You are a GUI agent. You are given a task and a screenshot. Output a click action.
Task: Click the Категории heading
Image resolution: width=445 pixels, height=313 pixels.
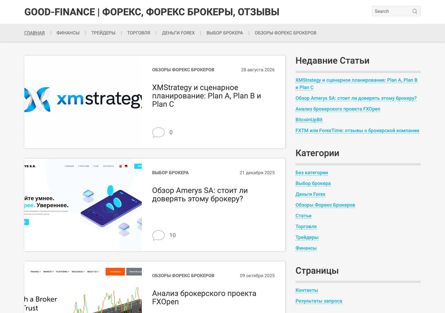click(x=317, y=153)
